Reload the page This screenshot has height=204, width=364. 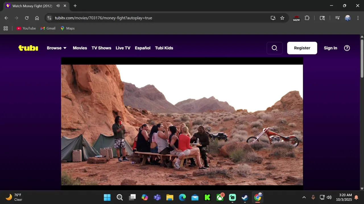click(x=27, y=18)
